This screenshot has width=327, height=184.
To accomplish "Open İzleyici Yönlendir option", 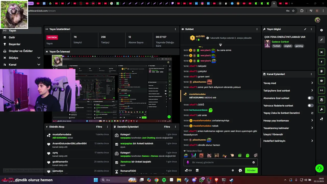I will click(x=273, y=134).
